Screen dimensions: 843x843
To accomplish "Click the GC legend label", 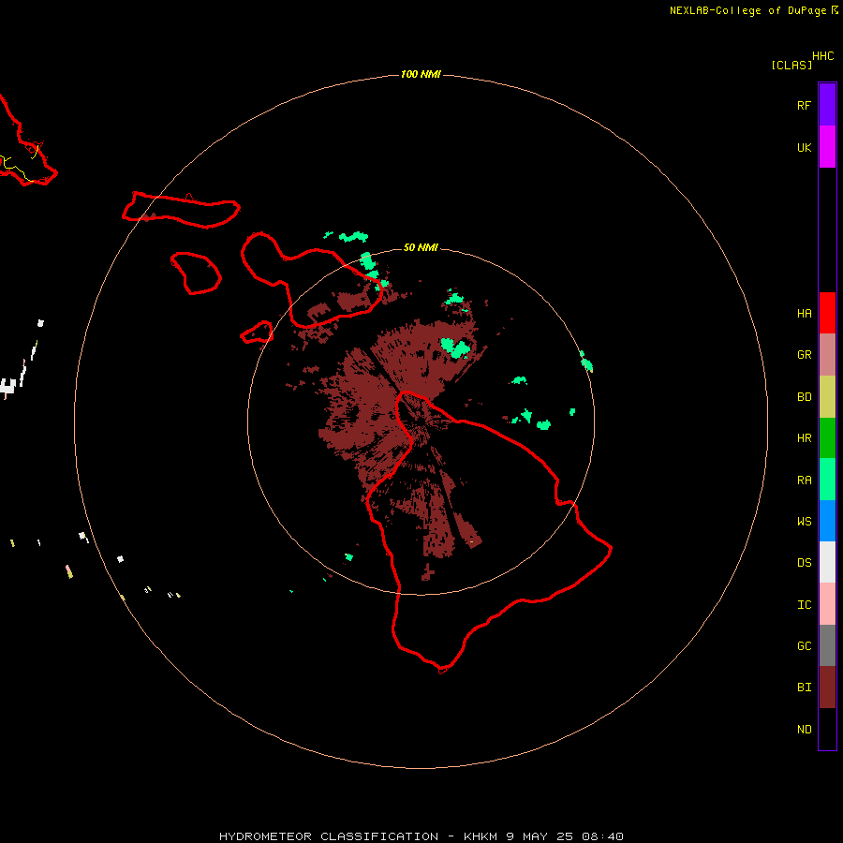I will pos(804,646).
